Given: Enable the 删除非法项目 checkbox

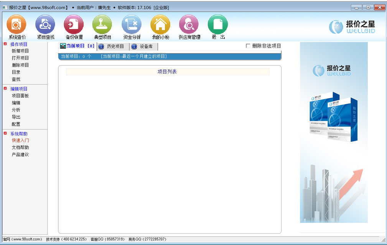Looking at the screenshot, I should click(248, 46).
